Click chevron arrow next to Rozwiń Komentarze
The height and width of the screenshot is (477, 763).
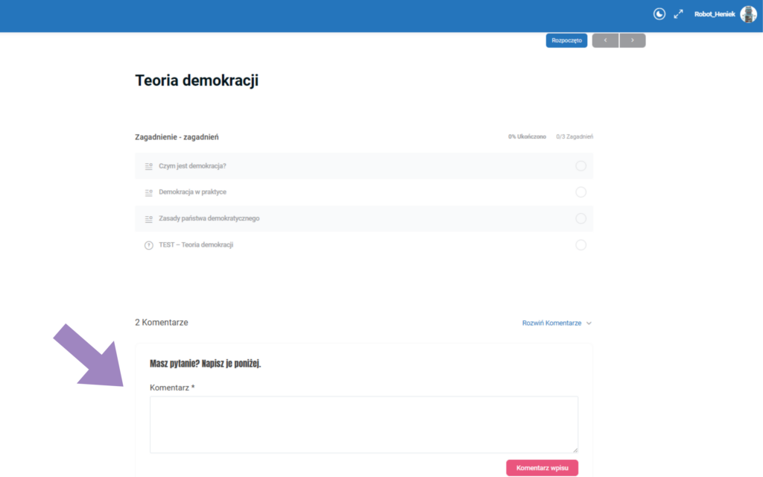click(589, 323)
